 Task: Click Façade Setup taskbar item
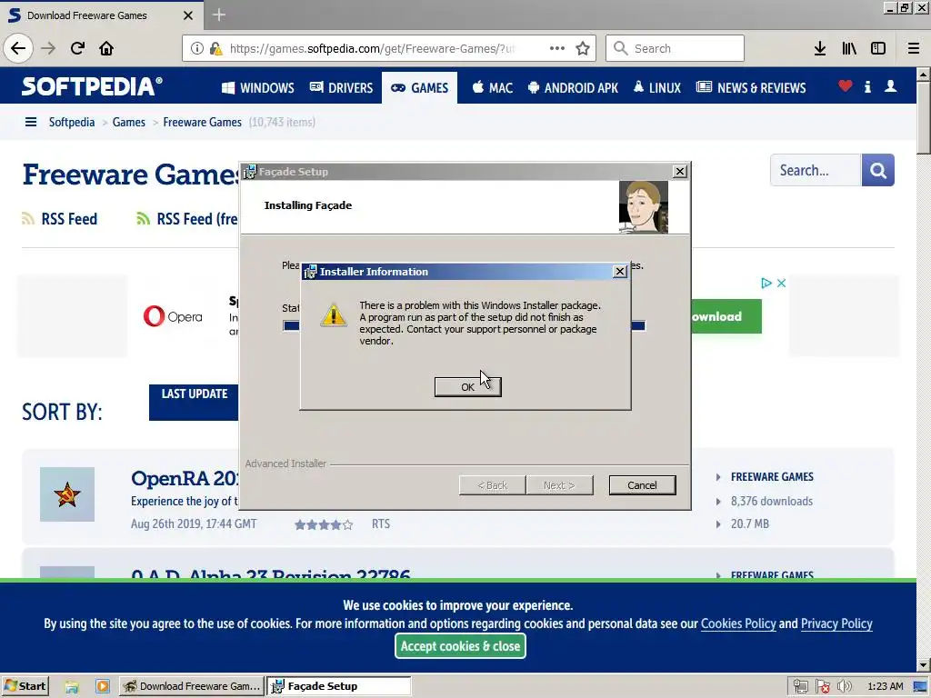point(338,686)
